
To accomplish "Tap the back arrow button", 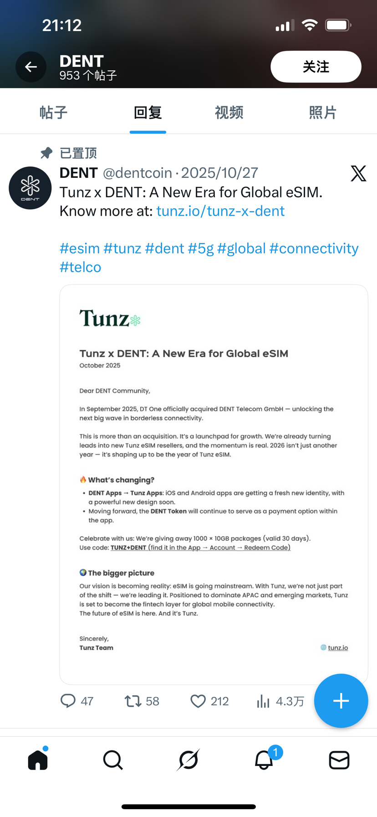I will (31, 67).
